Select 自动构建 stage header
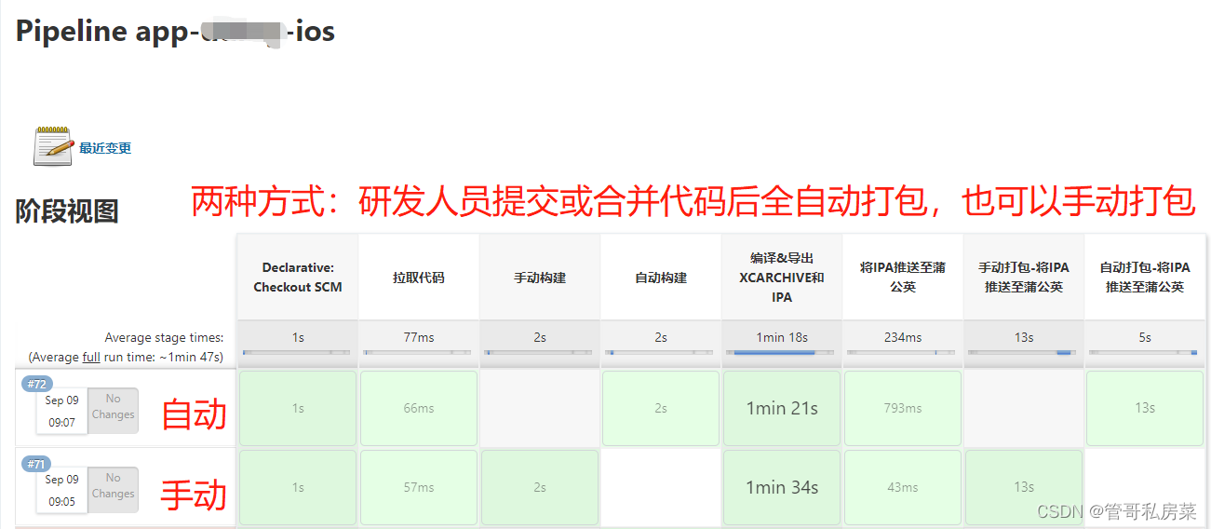Screen dimensions: 1211x529 click(x=661, y=278)
